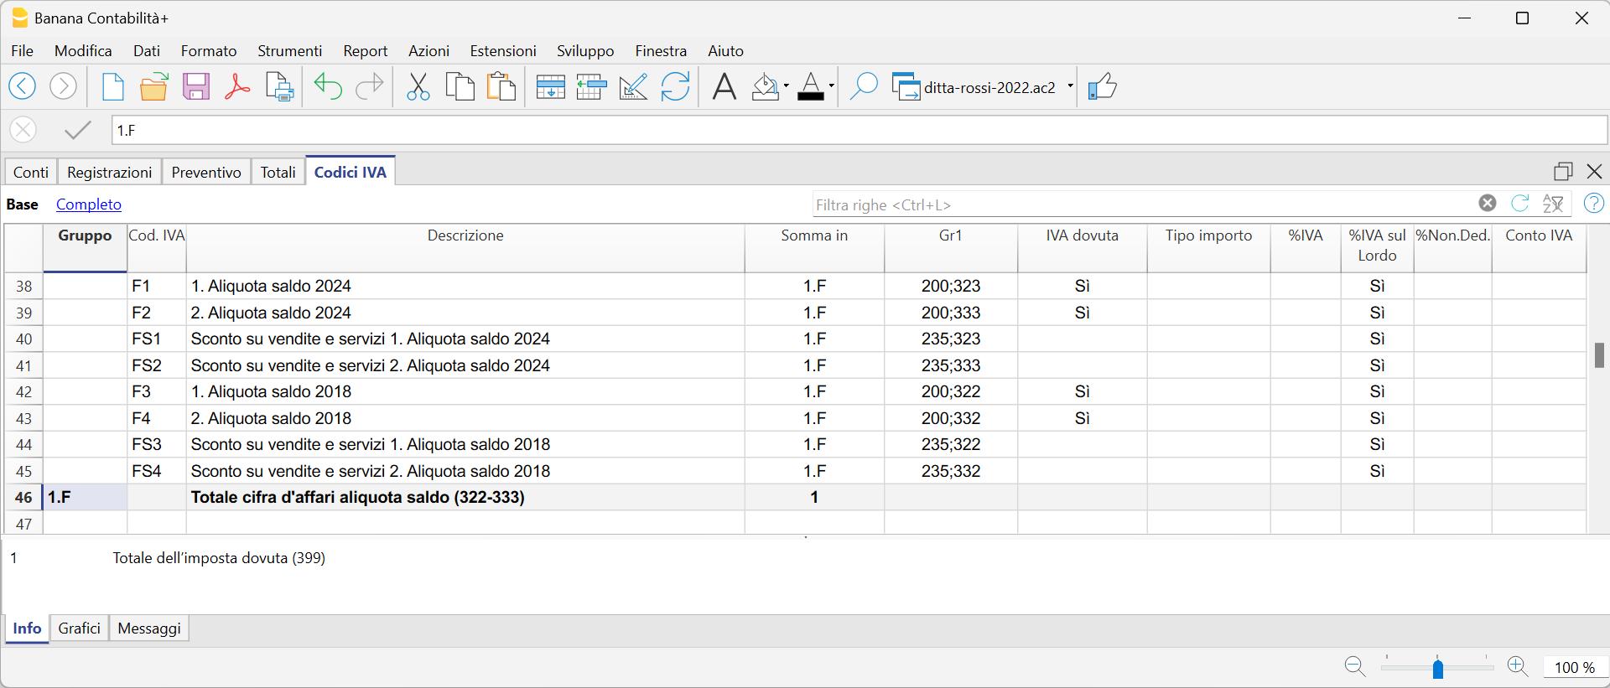The image size is (1610, 688).
Task: Switch to the Registrazioni tab
Action: coord(109,172)
